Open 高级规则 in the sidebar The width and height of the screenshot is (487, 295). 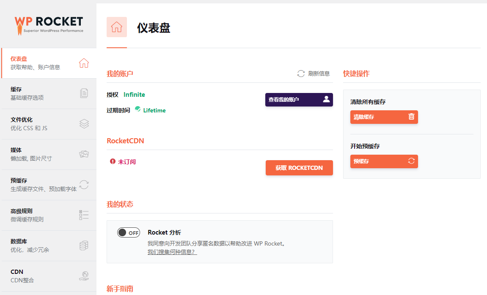48,215
